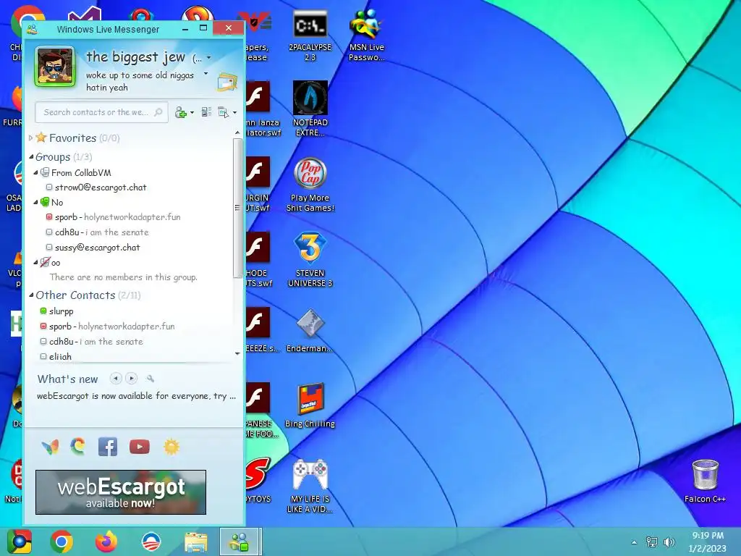This screenshot has height=556, width=741.
Task: Select cdh8u contact in No group
Action: 101,232
